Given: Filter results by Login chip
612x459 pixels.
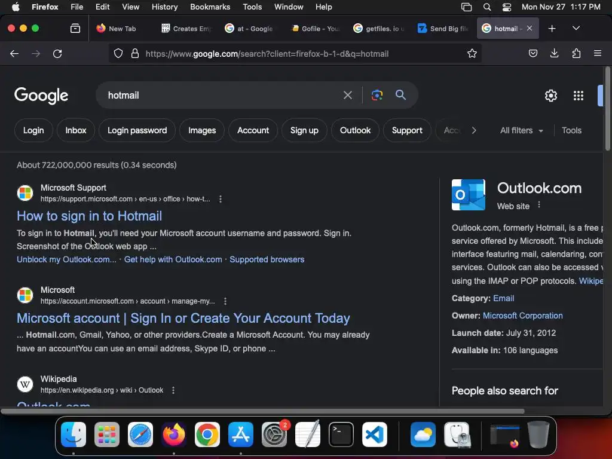Looking at the screenshot, I should [33, 130].
